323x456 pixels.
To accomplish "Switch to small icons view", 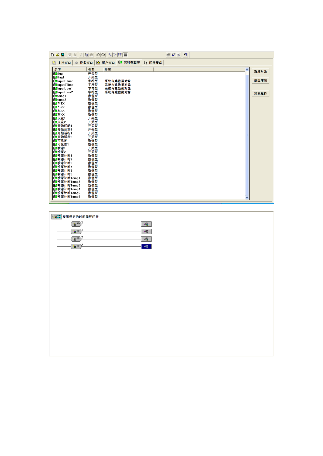I will [x=115, y=55].
